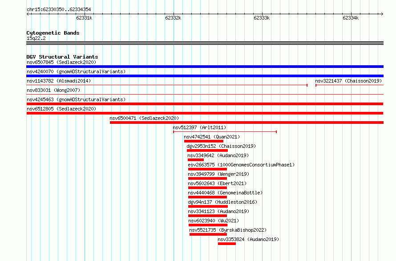Click the red bar under nsv4742541
Viewport: 396px width, 261px height.
click(x=204, y=141)
